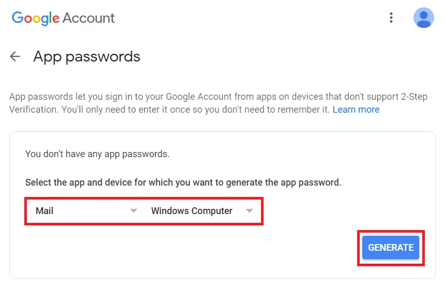The image size is (445, 289).
Task: Click the arrow next to Windows Computer
Action: [x=250, y=210]
